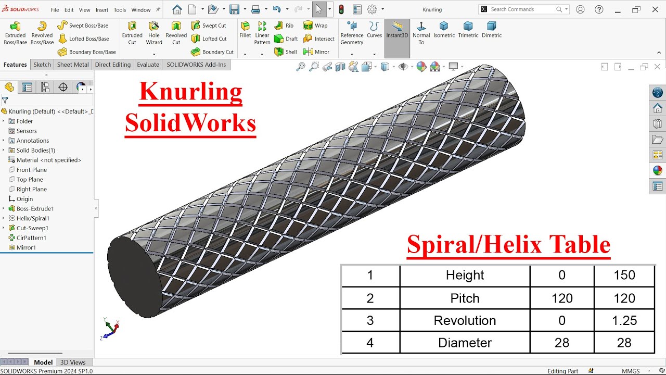Open the Curves tool
Image resolution: width=666 pixels, height=375 pixels.
coord(374,30)
